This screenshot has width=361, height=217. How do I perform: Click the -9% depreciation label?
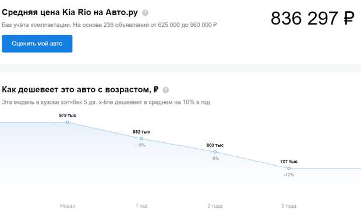point(141,145)
